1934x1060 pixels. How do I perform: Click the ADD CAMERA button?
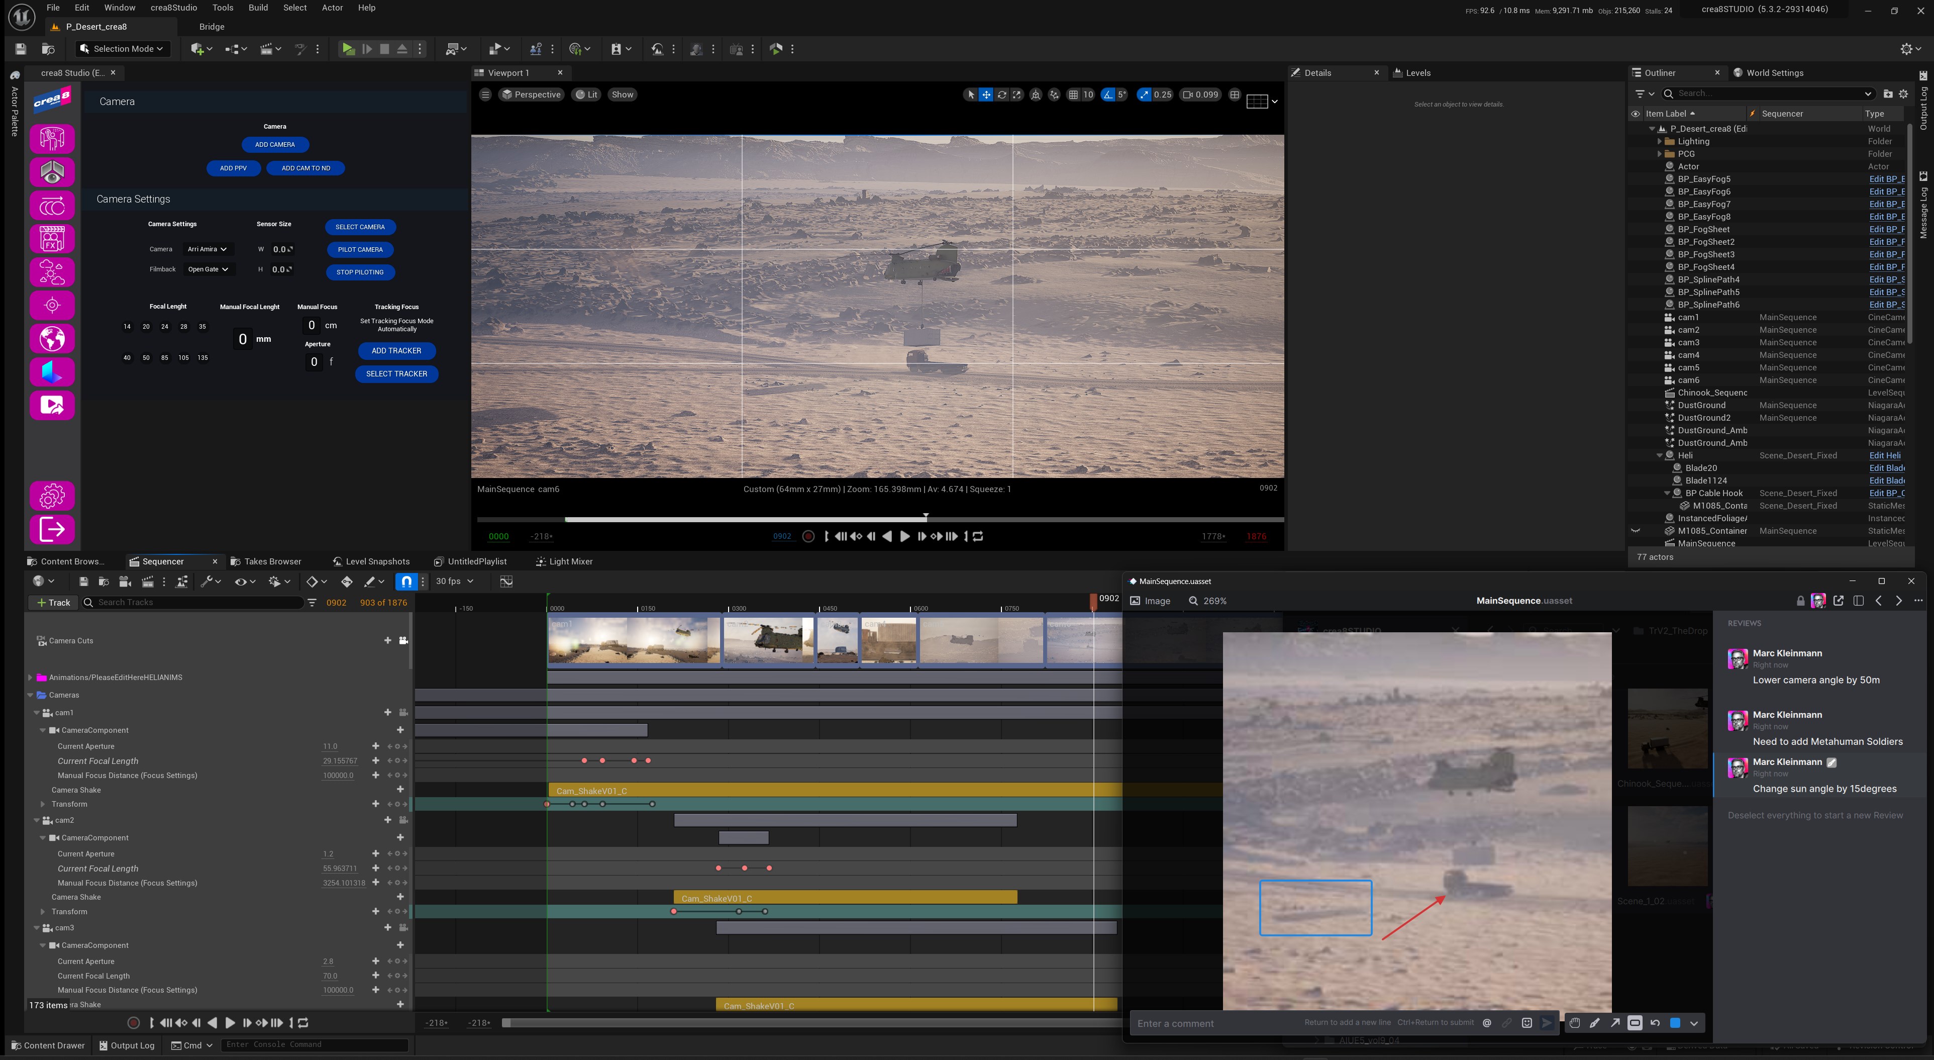point(275,144)
